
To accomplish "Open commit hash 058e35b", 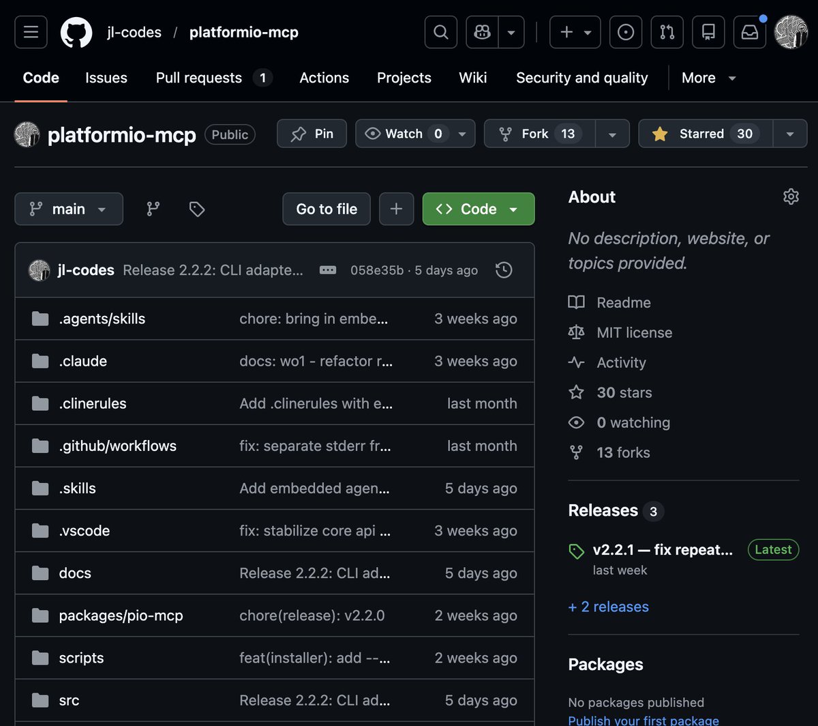I will coord(377,270).
